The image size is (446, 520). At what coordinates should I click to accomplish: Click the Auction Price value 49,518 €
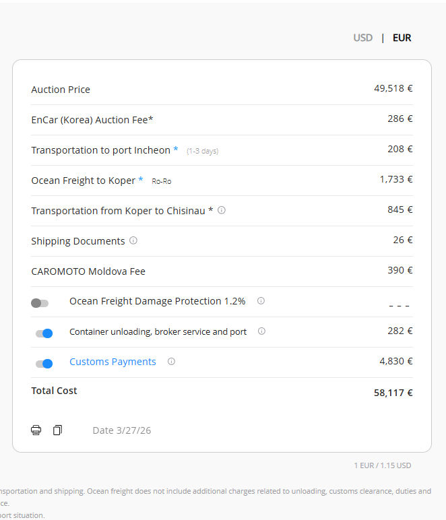(393, 88)
